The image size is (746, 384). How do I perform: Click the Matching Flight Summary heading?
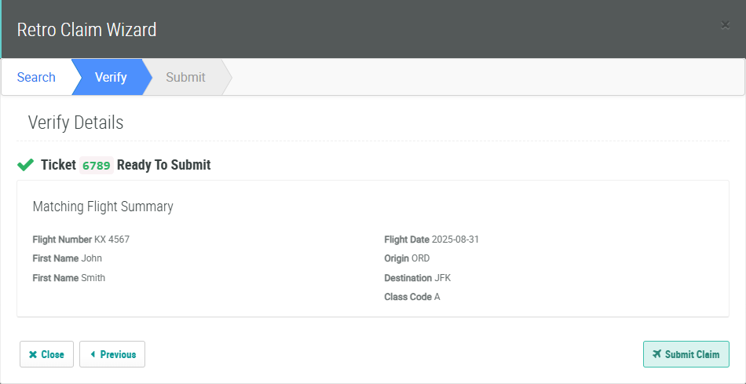103,207
